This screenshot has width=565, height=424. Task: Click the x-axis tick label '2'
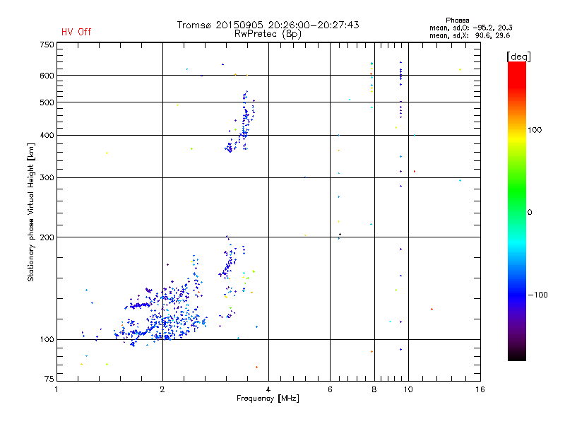(162, 389)
